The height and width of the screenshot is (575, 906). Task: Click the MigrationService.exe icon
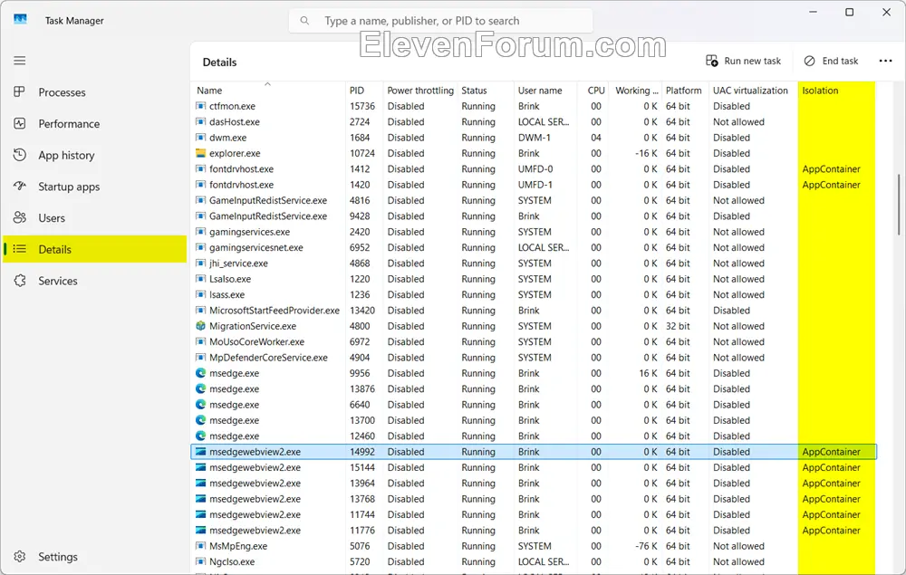(x=200, y=326)
